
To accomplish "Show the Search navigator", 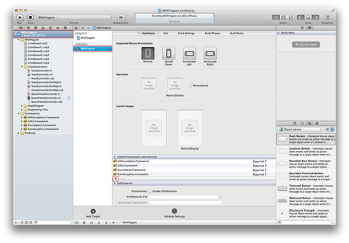I will (x=35, y=28).
